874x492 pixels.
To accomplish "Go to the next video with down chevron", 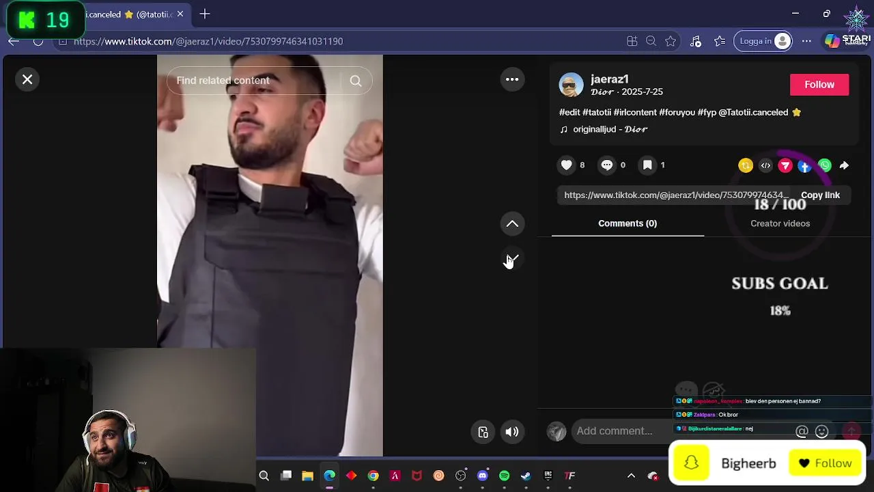I will click(512, 259).
